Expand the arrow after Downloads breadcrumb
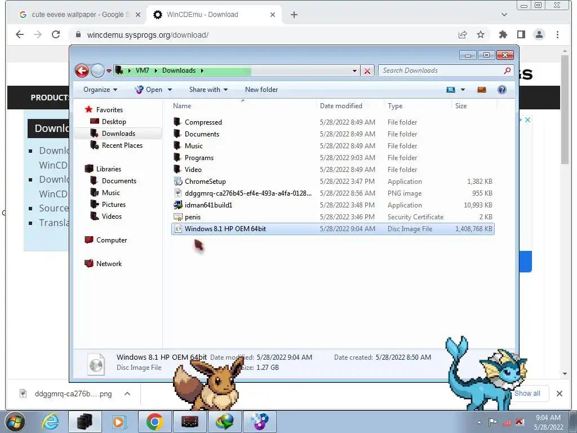 point(202,70)
